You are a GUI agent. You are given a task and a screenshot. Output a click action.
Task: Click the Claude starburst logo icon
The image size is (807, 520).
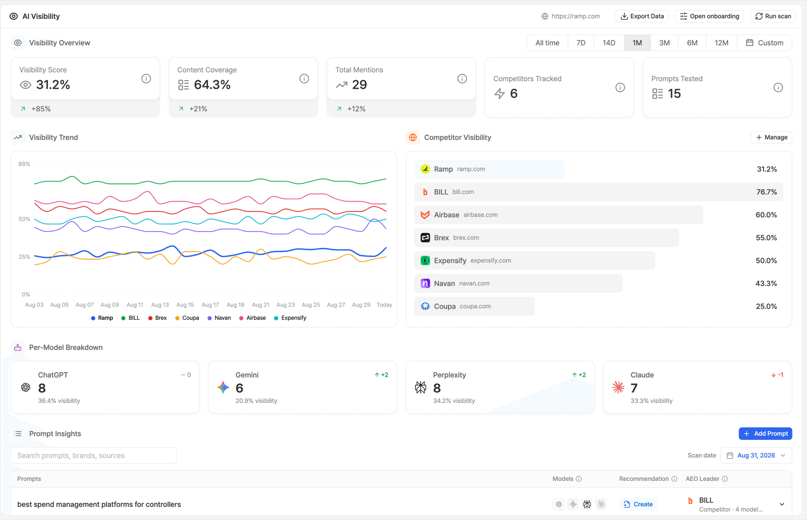pos(618,387)
